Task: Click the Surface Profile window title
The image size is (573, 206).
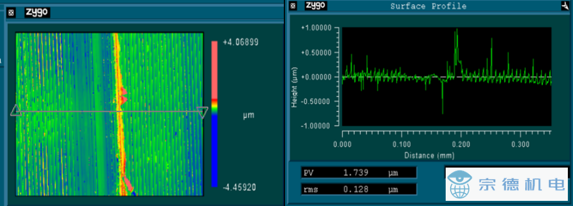Action: pyautogui.click(x=428, y=6)
